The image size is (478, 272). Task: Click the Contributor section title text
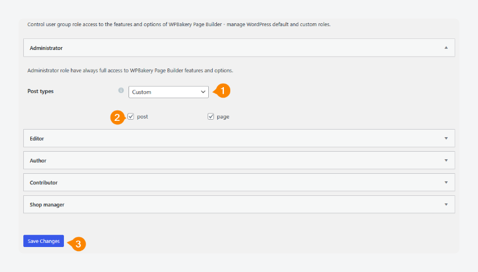click(x=44, y=182)
